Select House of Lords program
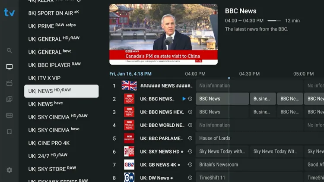The height and width of the screenshot is (182, 324). coord(260,138)
